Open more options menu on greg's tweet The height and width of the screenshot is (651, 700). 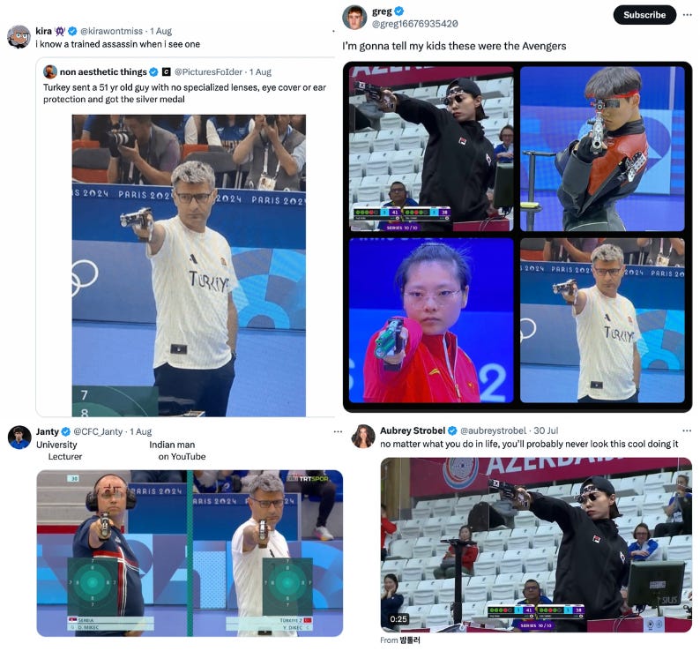click(x=688, y=15)
